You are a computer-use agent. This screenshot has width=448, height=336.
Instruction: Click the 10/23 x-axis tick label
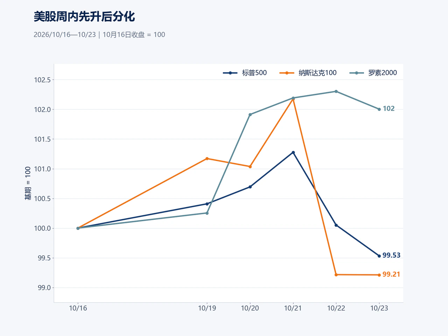379,308
